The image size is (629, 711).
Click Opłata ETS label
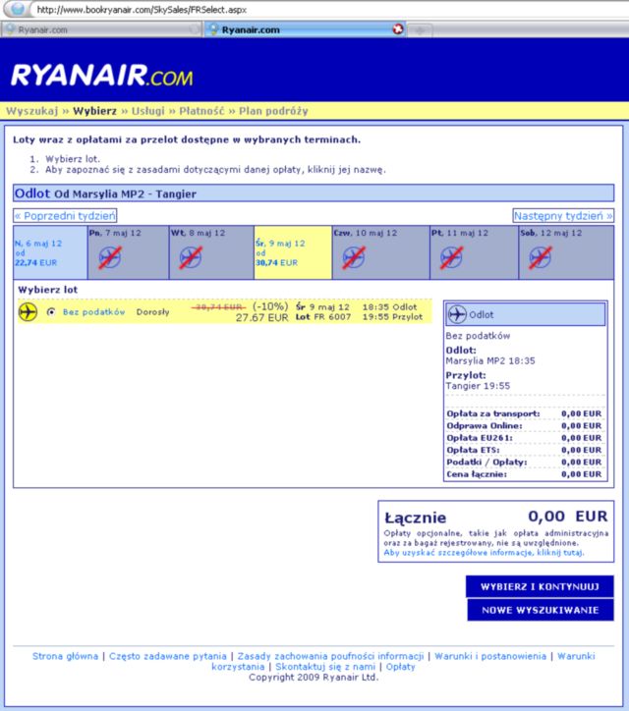point(473,450)
